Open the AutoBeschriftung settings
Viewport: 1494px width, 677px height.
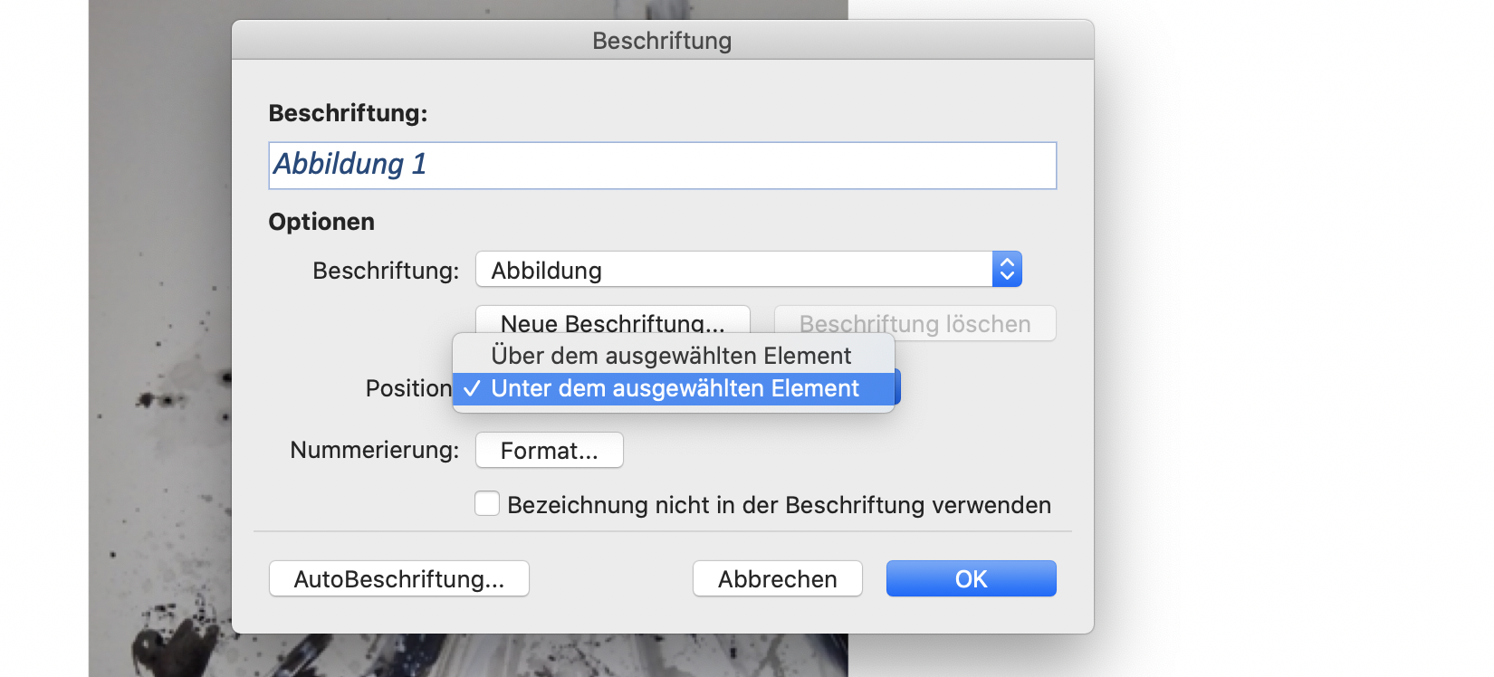[x=398, y=578]
